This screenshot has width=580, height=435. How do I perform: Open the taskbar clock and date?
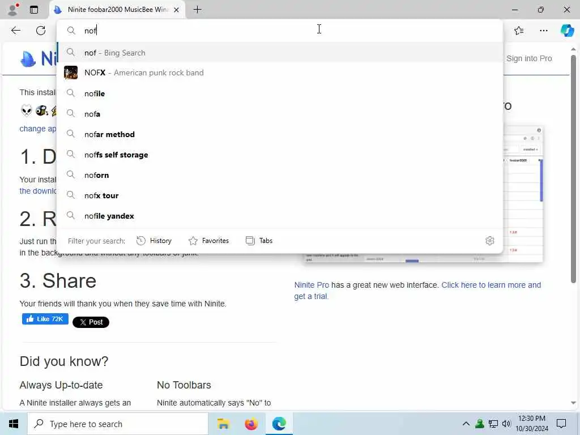(x=531, y=424)
